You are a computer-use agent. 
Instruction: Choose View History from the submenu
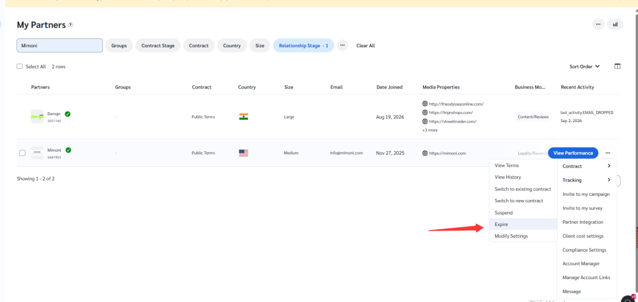coord(523,177)
